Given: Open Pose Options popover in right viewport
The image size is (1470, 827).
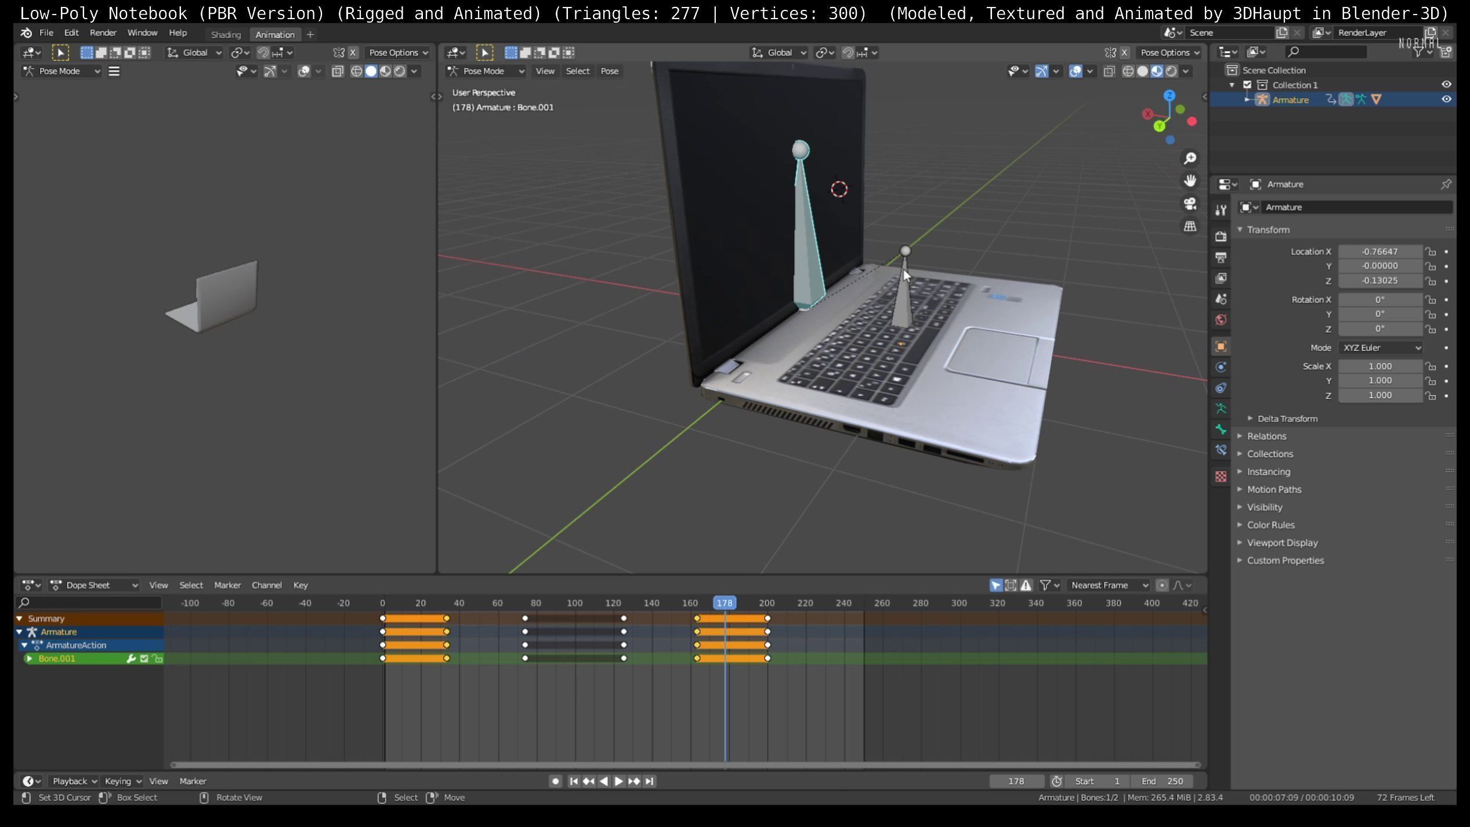Looking at the screenshot, I should (x=1170, y=53).
